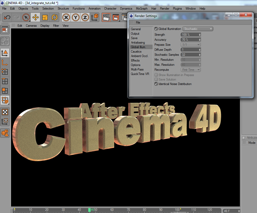Select Save in Render Settings list
Screen dimensions: 257x213
coord(134,38)
